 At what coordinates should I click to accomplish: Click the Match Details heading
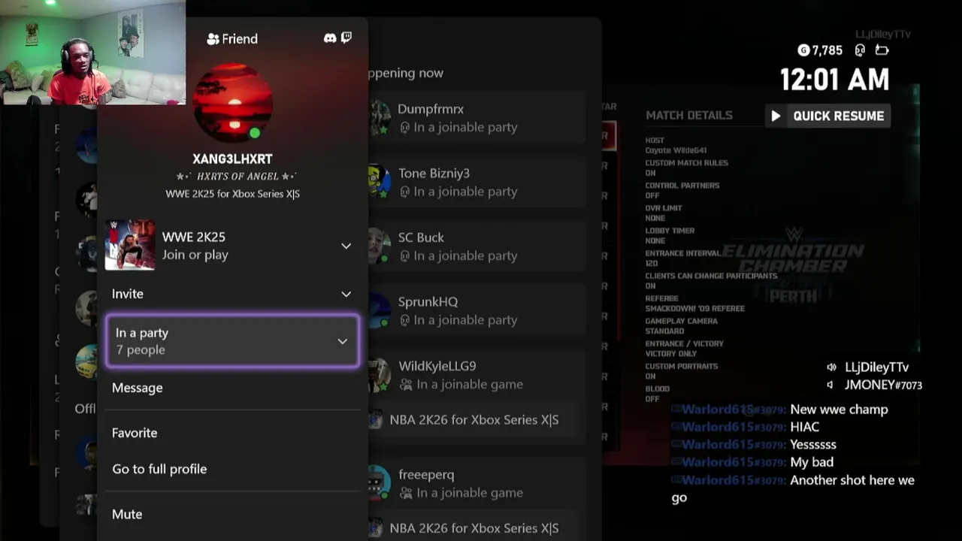(x=689, y=115)
